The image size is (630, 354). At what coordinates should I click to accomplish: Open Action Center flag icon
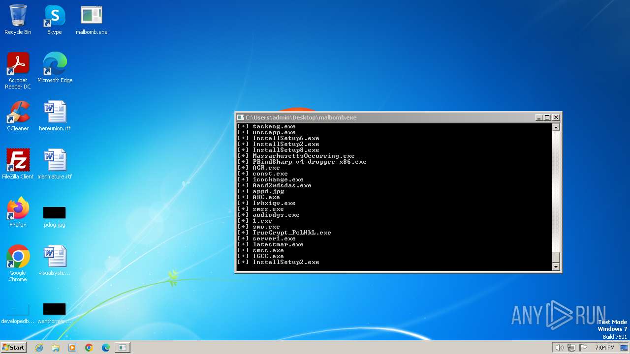coord(583,348)
